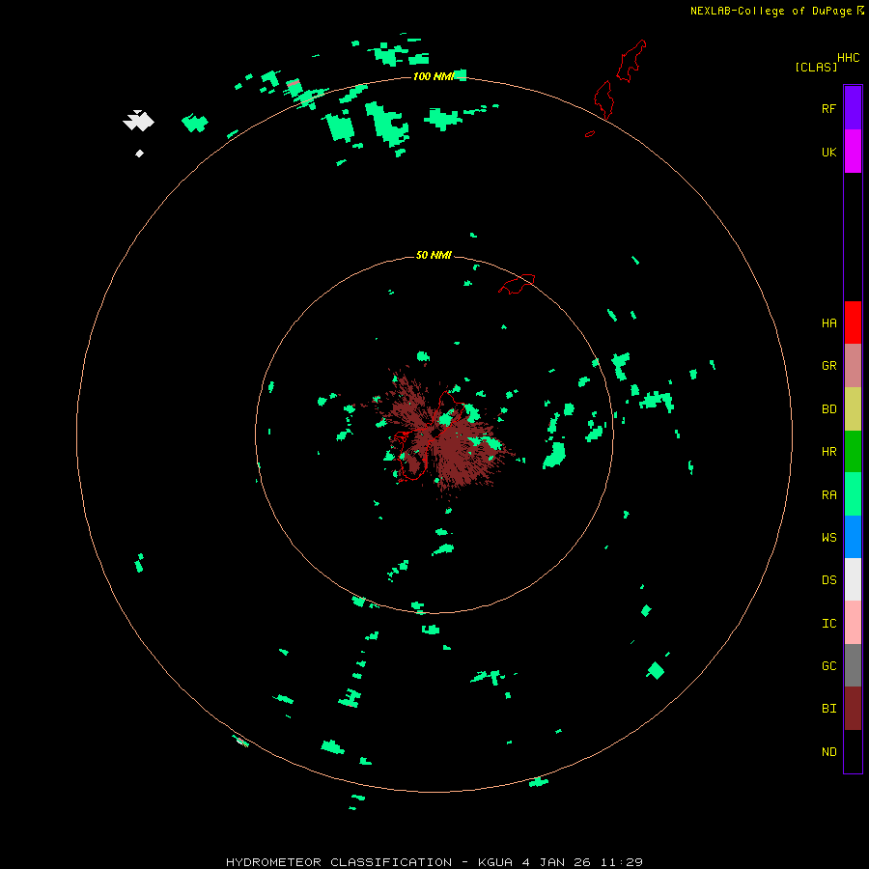The width and height of the screenshot is (869, 869).
Task: Click the BD legend label
Action: click(828, 409)
